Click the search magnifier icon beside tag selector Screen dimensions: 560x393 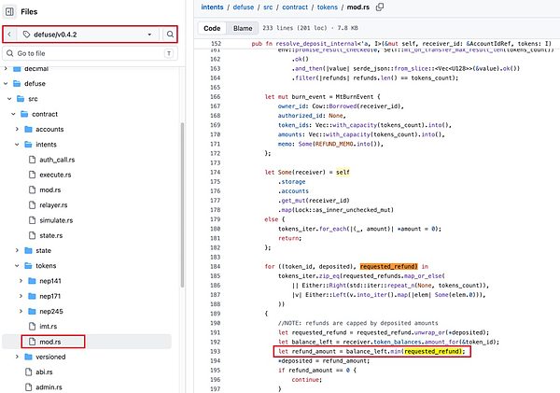coord(170,35)
